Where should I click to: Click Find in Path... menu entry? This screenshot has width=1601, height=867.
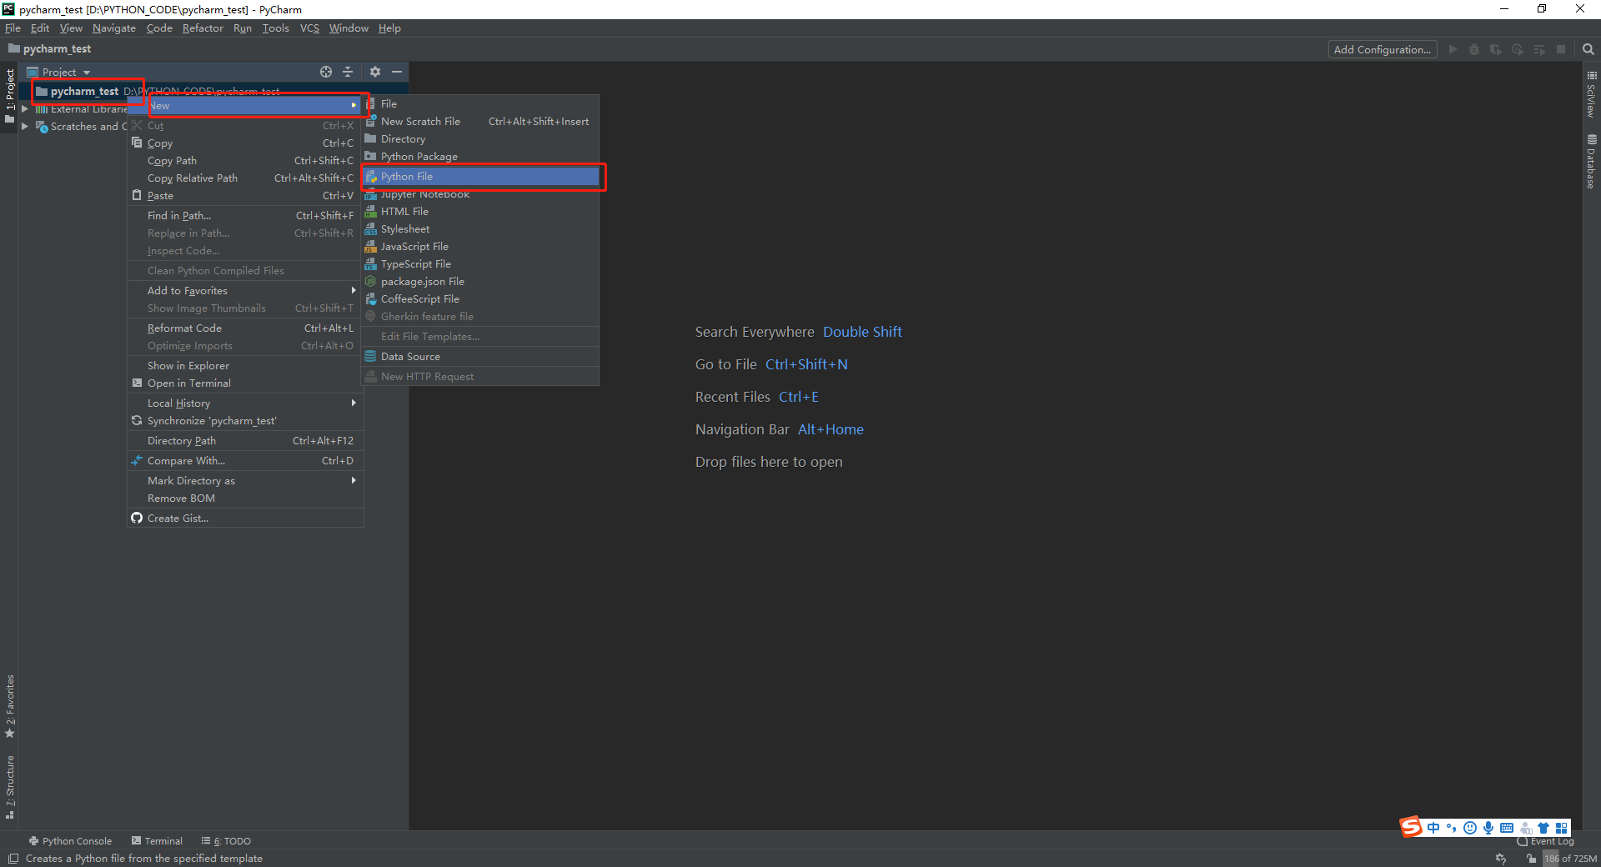point(245,215)
